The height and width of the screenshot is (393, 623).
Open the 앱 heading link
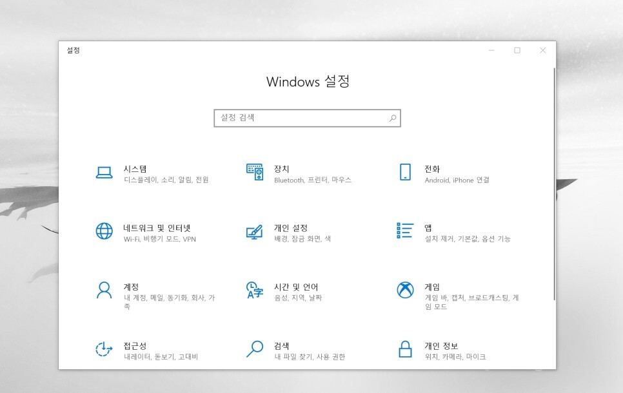point(428,228)
